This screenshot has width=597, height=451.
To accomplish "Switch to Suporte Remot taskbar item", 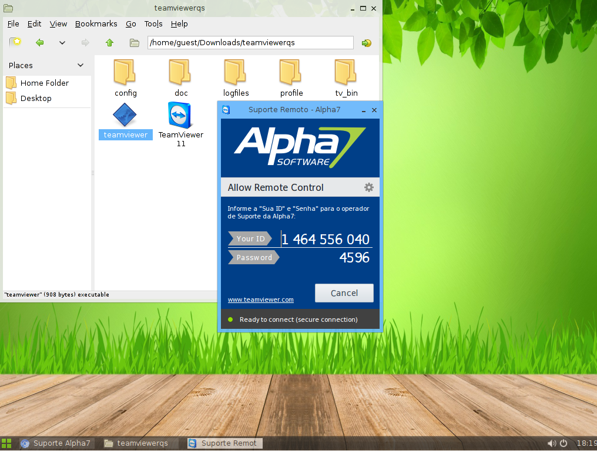I will [x=224, y=443].
